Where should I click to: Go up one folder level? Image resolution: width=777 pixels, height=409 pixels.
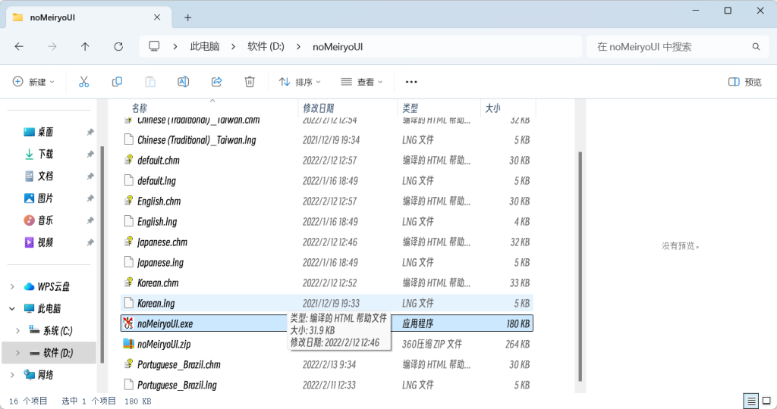85,46
